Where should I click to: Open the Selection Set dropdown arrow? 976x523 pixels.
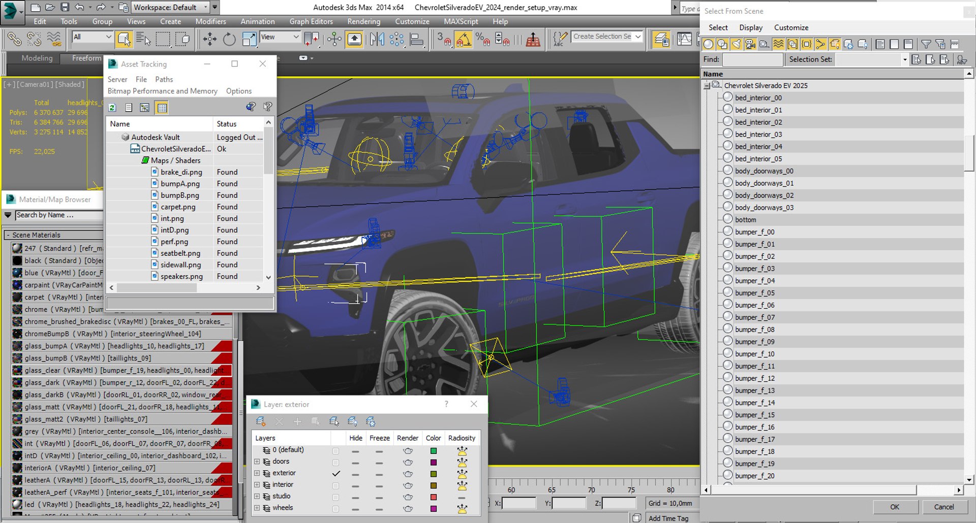(905, 60)
